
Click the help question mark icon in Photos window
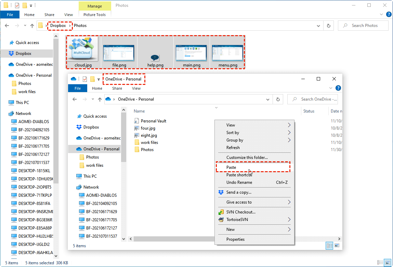[389, 14]
